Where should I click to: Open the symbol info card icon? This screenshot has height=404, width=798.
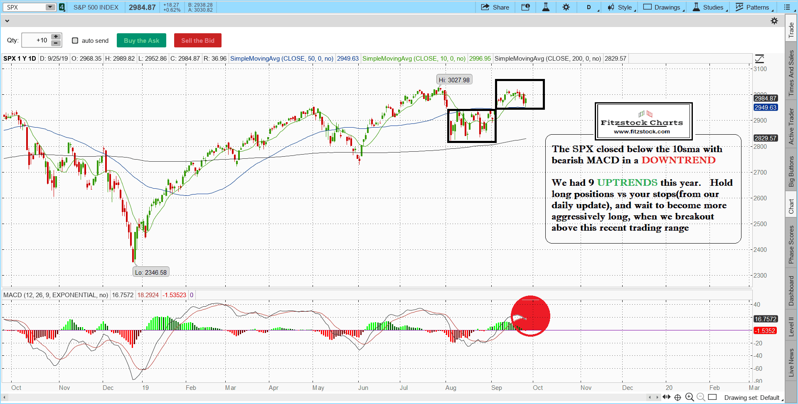coord(525,7)
